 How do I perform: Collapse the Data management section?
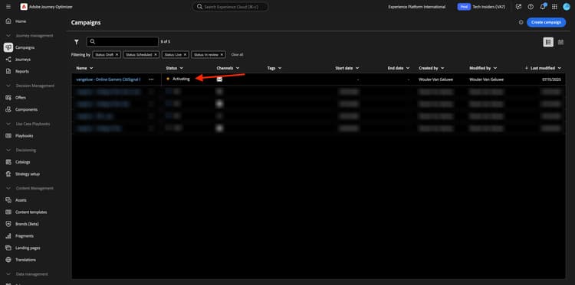tap(8, 274)
